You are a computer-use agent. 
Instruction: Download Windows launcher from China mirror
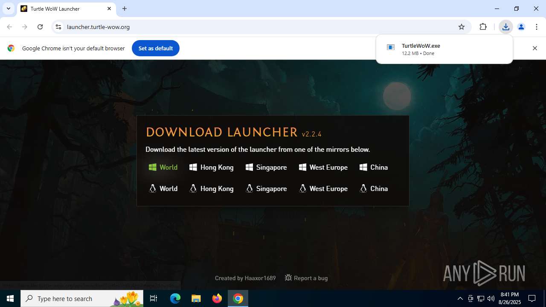(x=374, y=167)
